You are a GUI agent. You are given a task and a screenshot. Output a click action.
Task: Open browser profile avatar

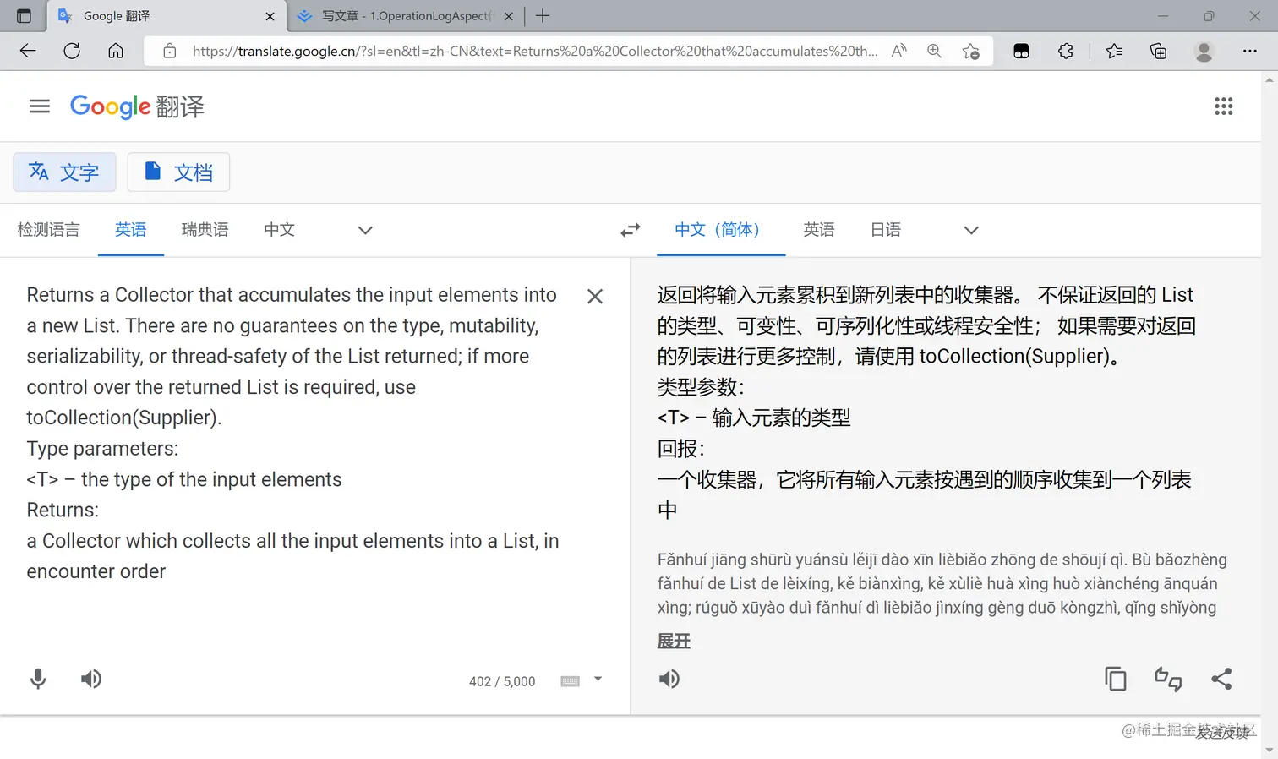click(1204, 51)
